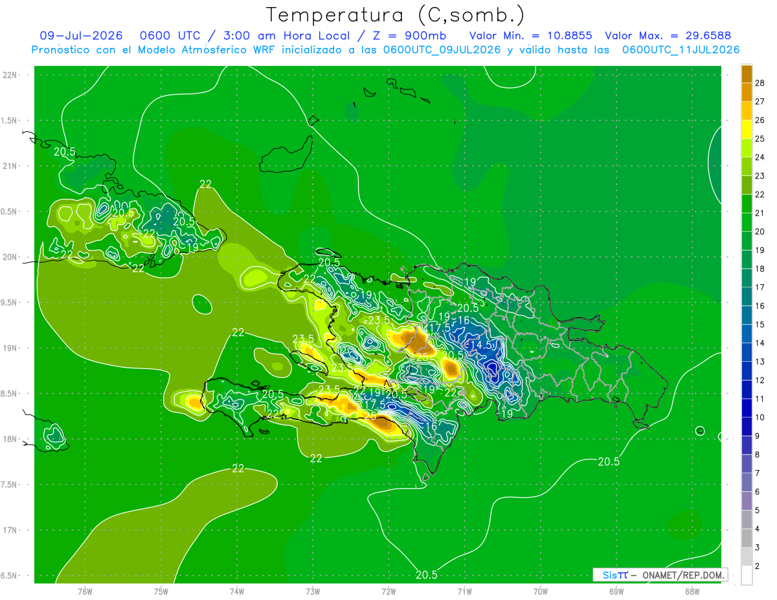Click the '8' color bar label
This screenshot has width=777, height=600.
[x=757, y=455]
